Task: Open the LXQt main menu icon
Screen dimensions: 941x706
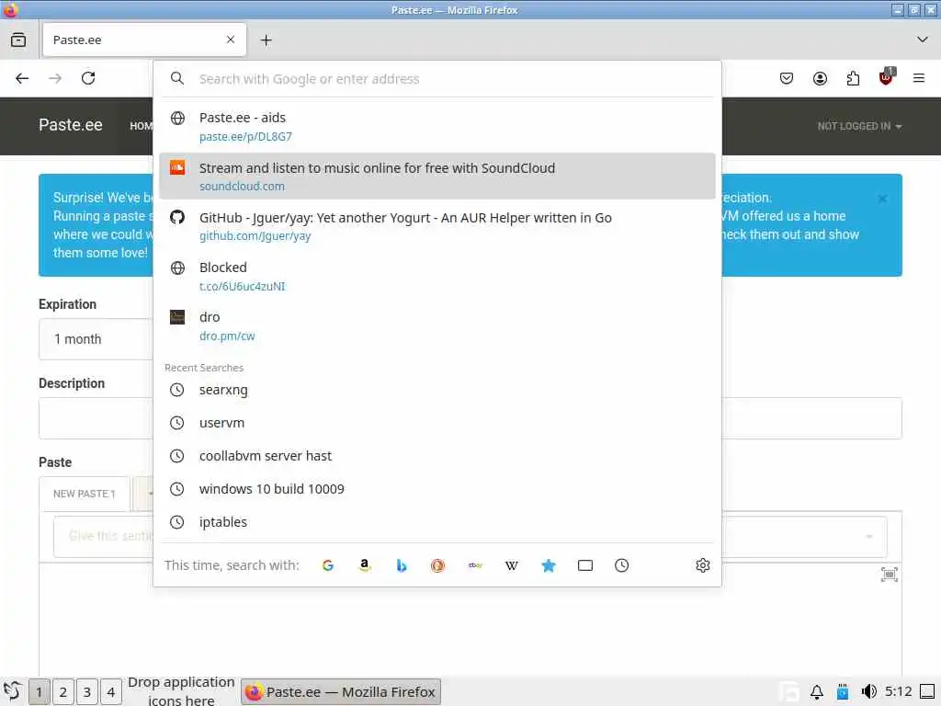Action: point(12,691)
